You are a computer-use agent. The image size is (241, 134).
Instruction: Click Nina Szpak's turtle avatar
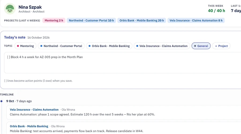(10, 9)
